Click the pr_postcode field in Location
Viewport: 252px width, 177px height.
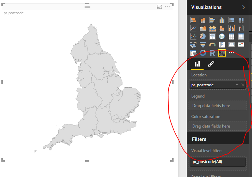click(x=218, y=85)
